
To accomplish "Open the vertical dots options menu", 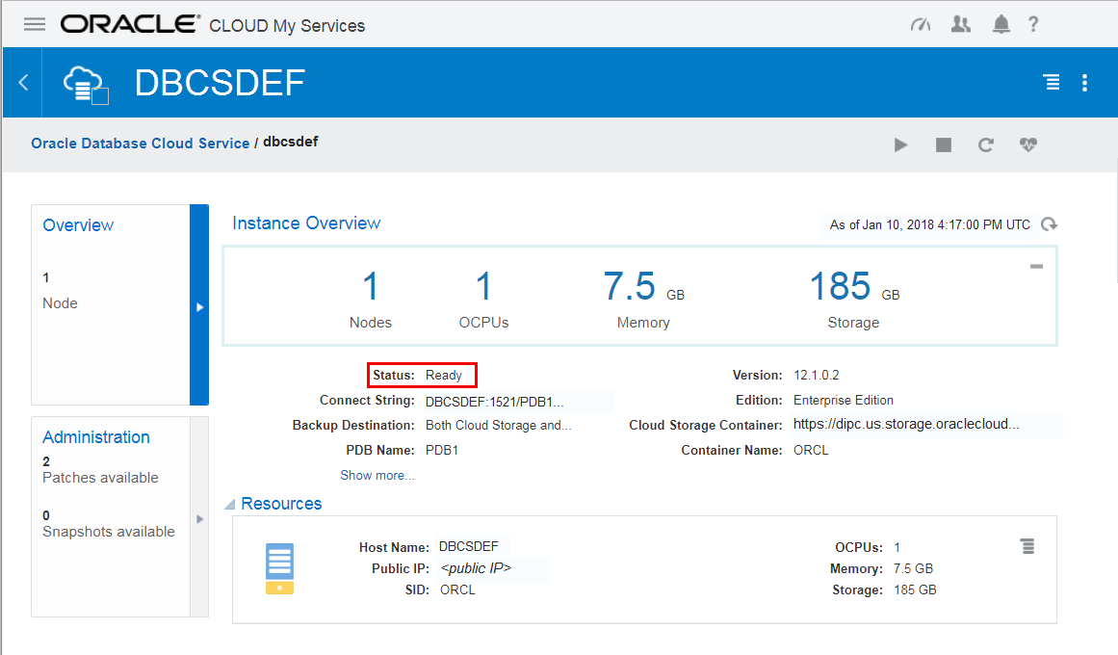I will click(x=1084, y=82).
